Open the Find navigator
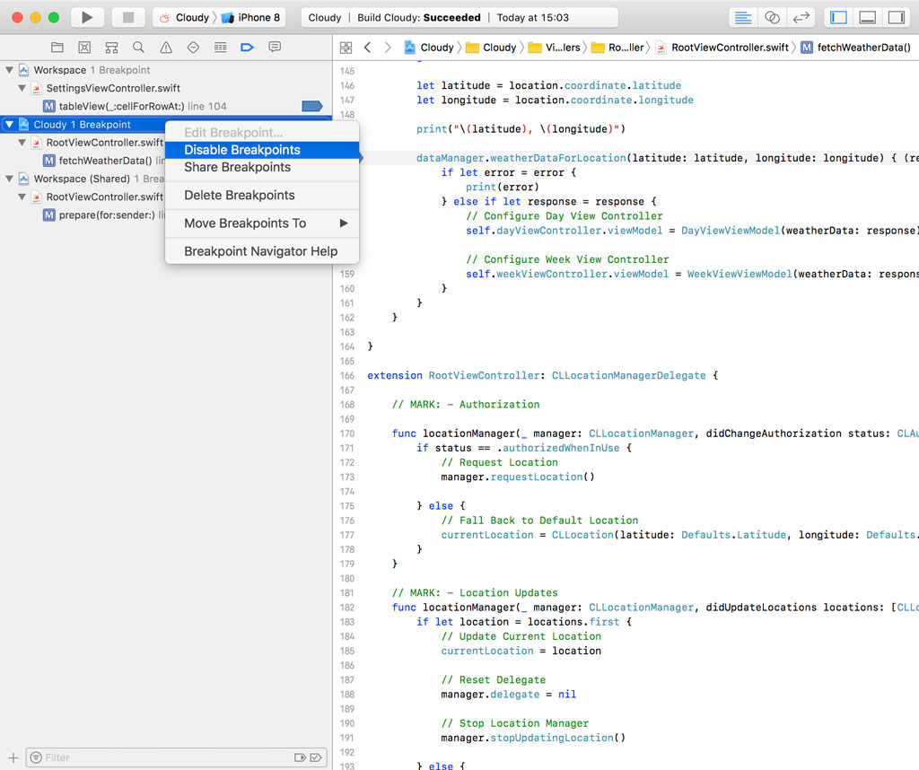This screenshot has height=770, width=919. (x=138, y=47)
